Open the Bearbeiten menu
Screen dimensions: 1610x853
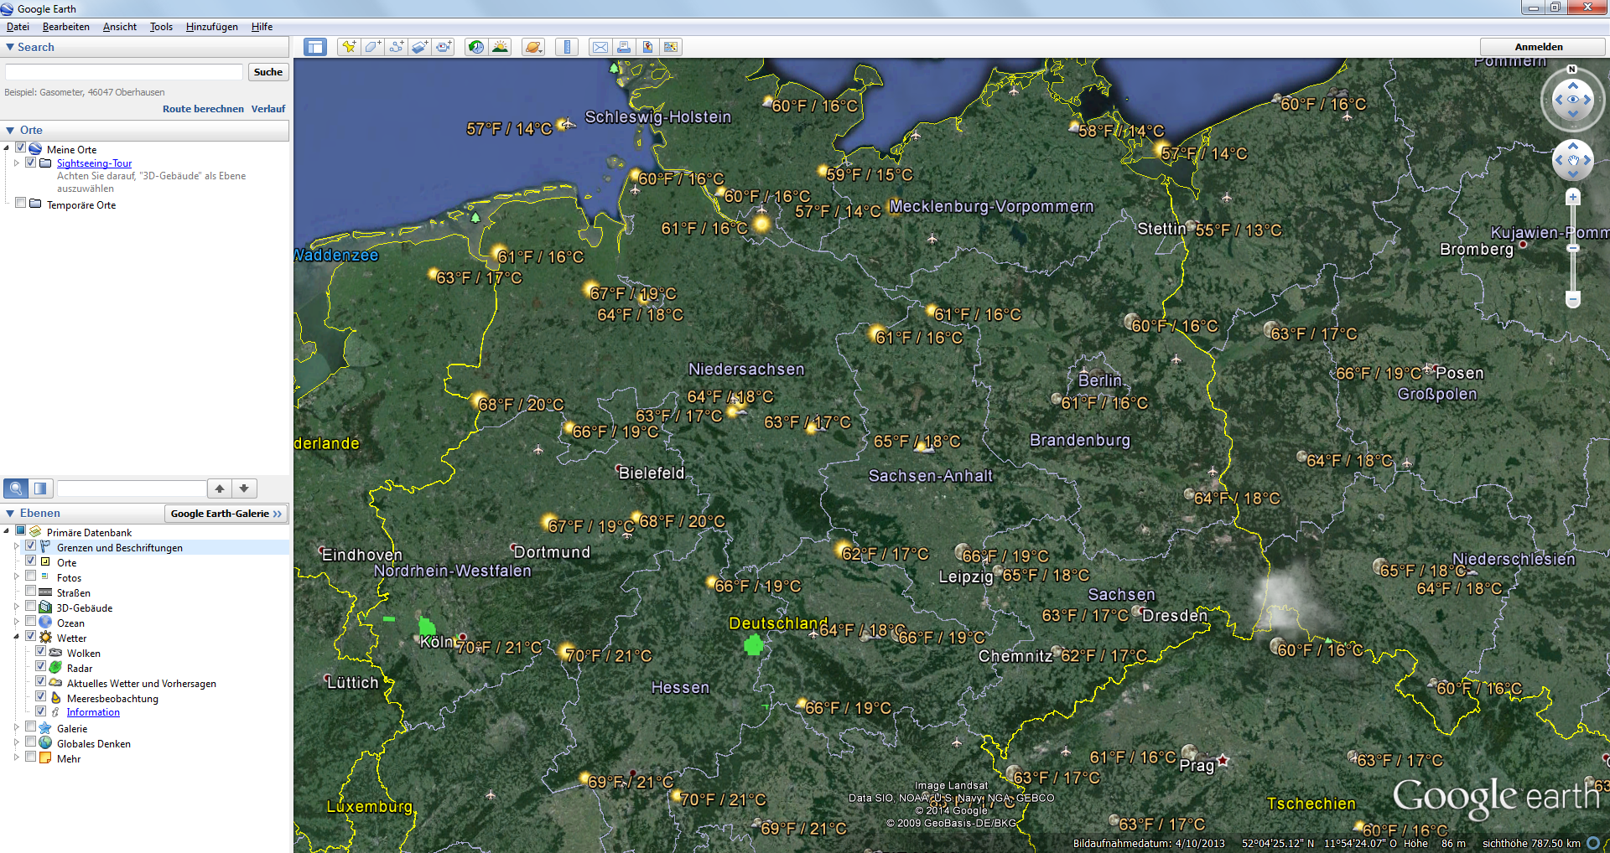point(66,27)
